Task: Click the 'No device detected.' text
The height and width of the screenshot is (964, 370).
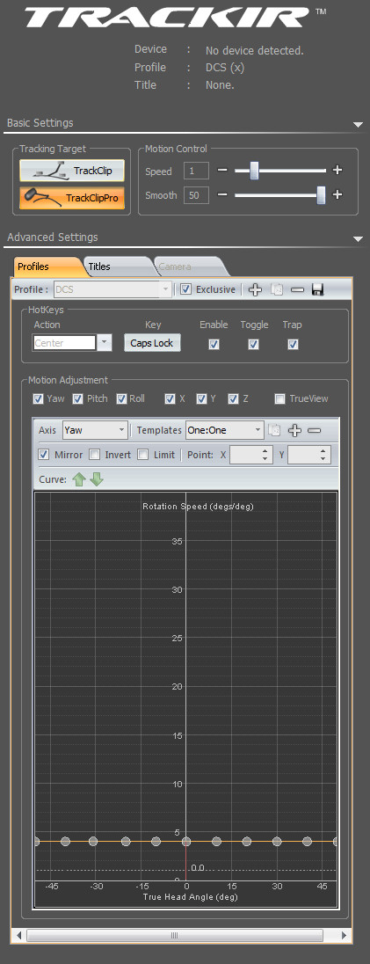Action: 255,50
